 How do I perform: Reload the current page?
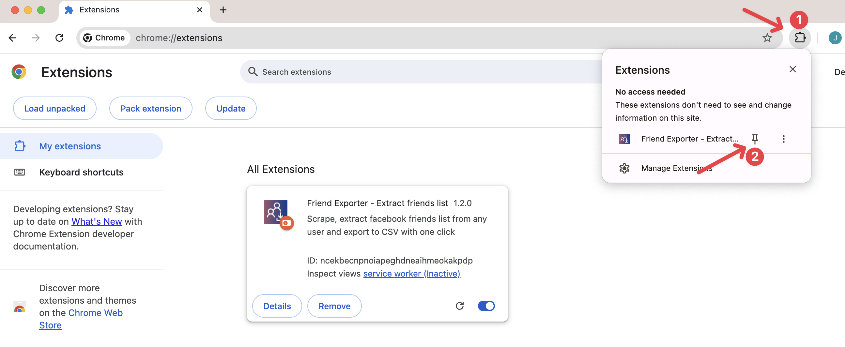[59, 38]
